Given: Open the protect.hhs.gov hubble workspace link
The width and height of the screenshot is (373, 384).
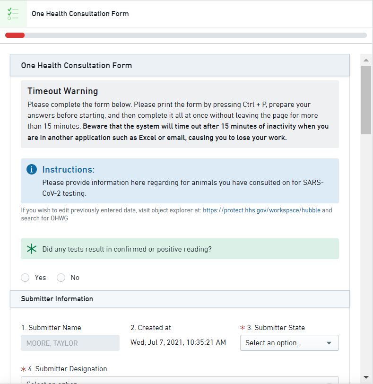Looking at the screenshot, I should [262, 210].
